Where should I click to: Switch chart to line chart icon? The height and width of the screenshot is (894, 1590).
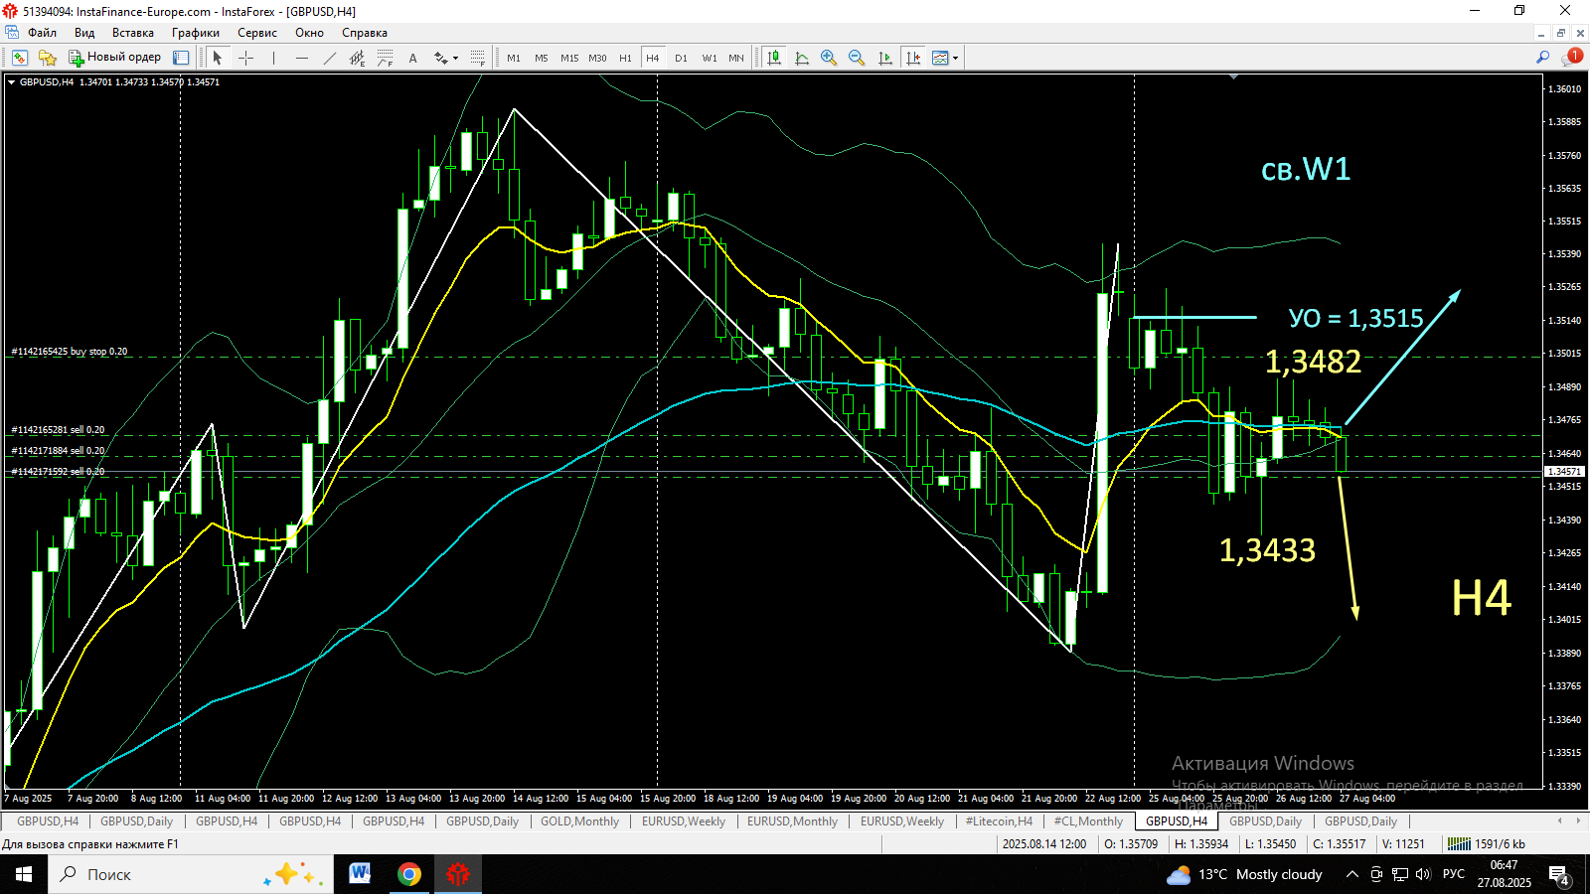tap(802, 58)
